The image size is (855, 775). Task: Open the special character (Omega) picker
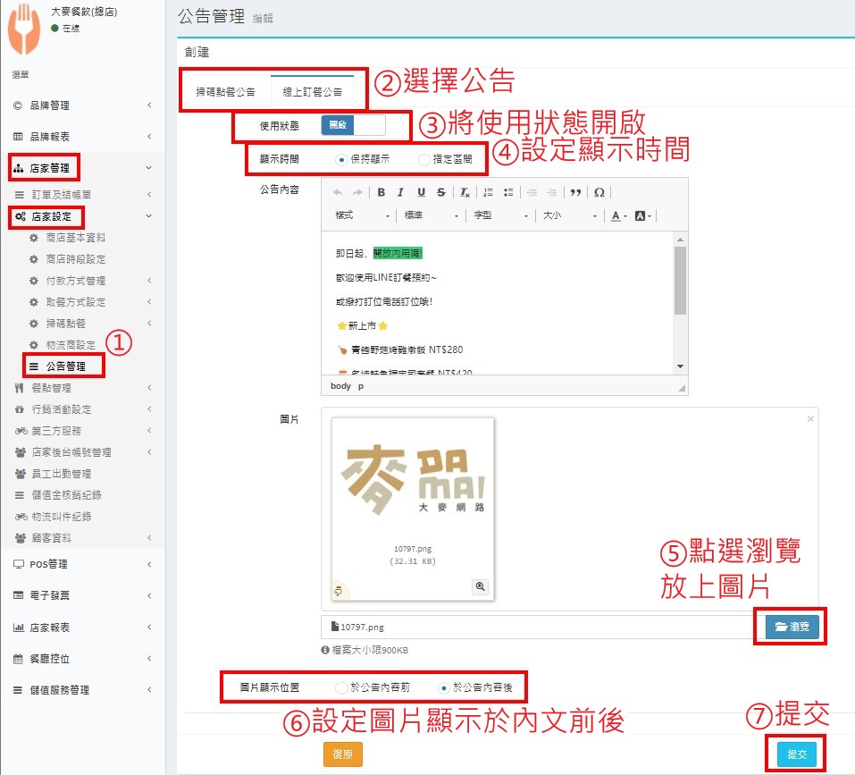click(x=599, y=192)
